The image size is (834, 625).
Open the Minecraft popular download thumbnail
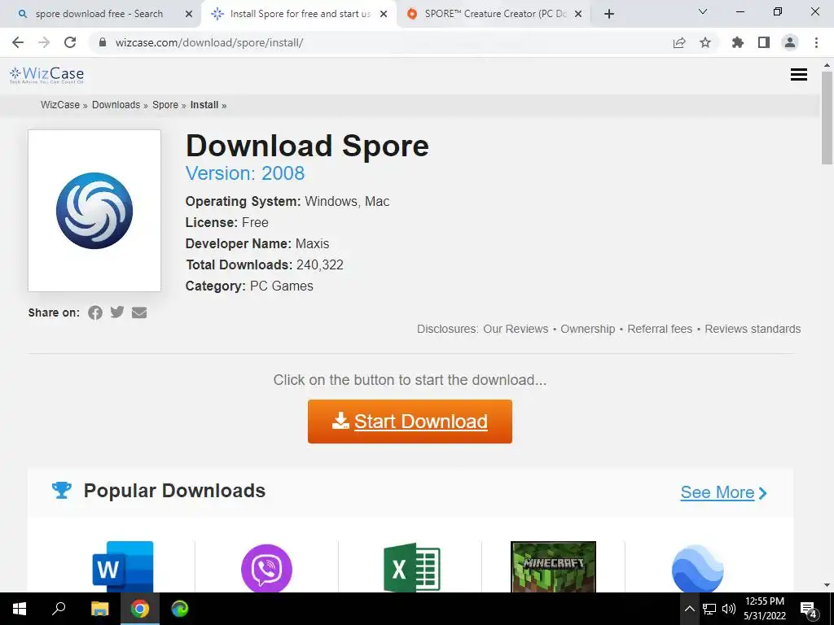tap(553, 566)
